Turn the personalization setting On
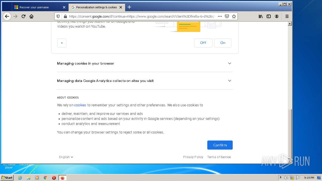The width and height of the screenshot is (322, 181). pyautogui.click(x=223, y=43)
